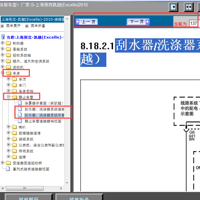Expand the 车身后端 subfolder

click(8, 91)
